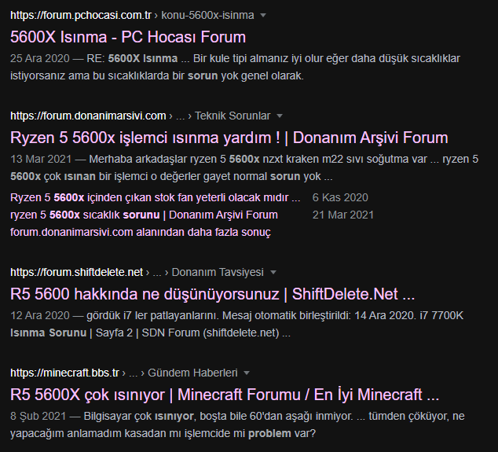The height and width of the screenshot is (452, 498).
Task: Click the '8 Şub 2021' snippet date
Action: [38, 416]
